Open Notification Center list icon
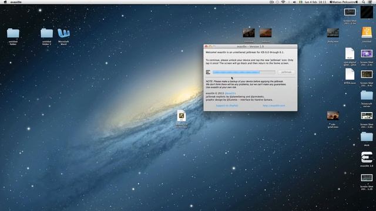 tap(370, 2)
